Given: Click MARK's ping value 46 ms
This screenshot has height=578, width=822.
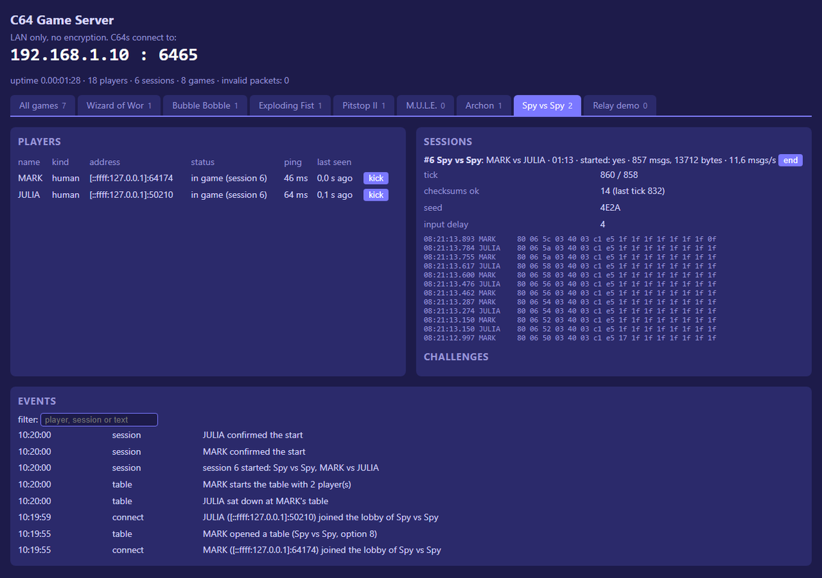Looking at the screenshot, I should 296,178.
